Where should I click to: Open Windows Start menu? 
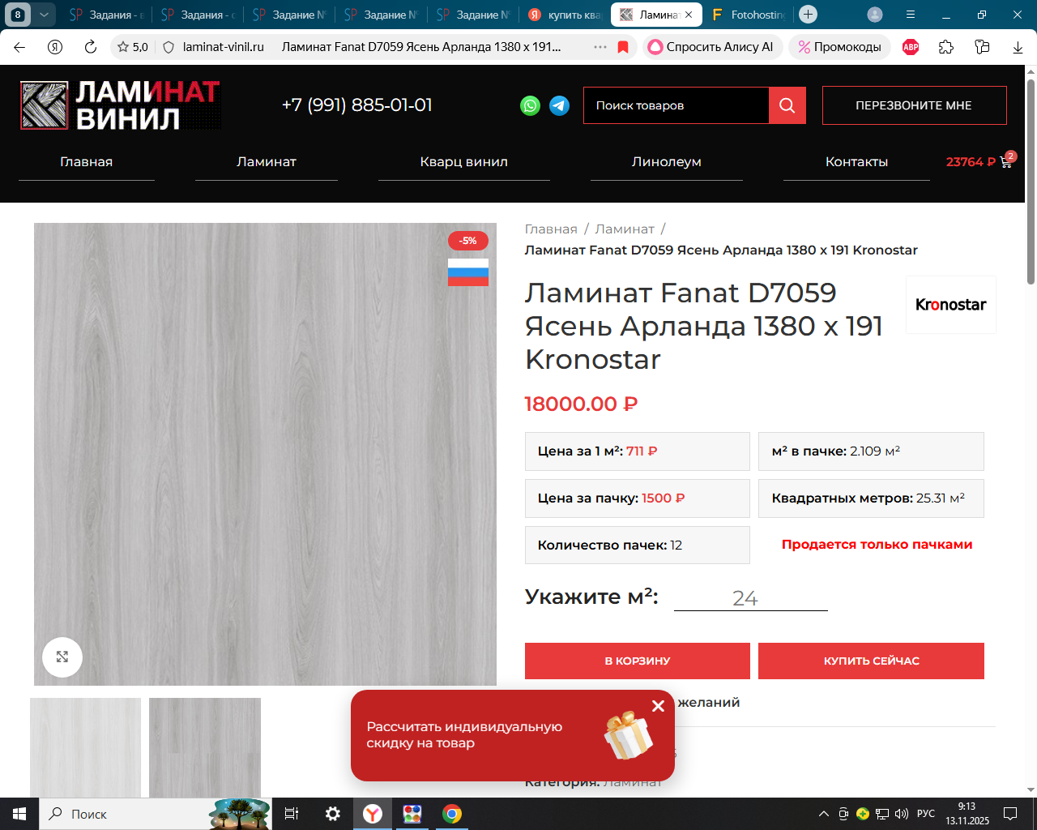(x=19, y=814)
